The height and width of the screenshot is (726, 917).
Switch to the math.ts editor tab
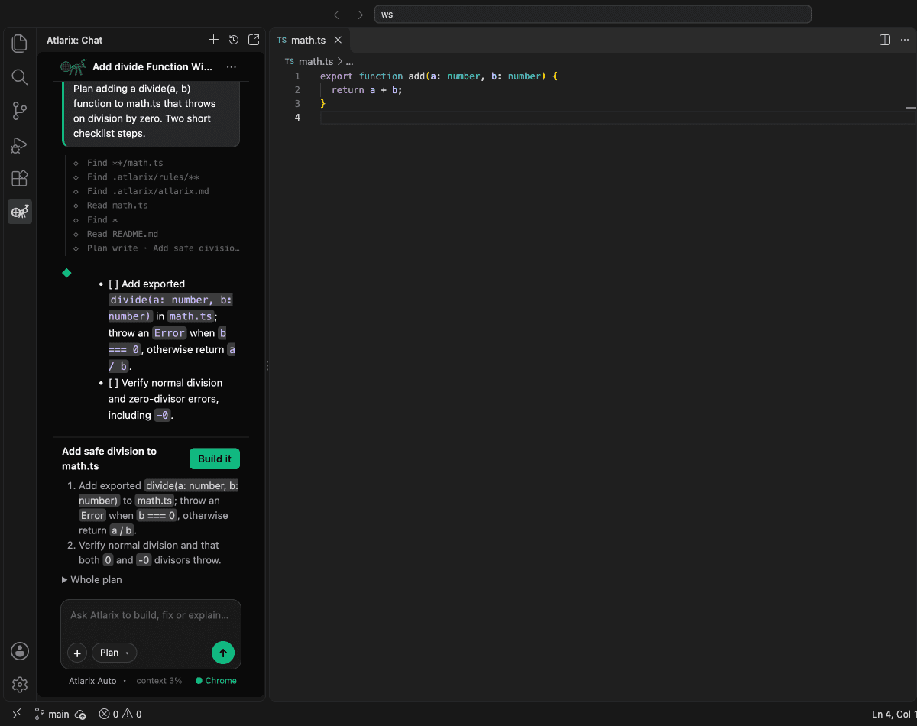tap(309, 40)
